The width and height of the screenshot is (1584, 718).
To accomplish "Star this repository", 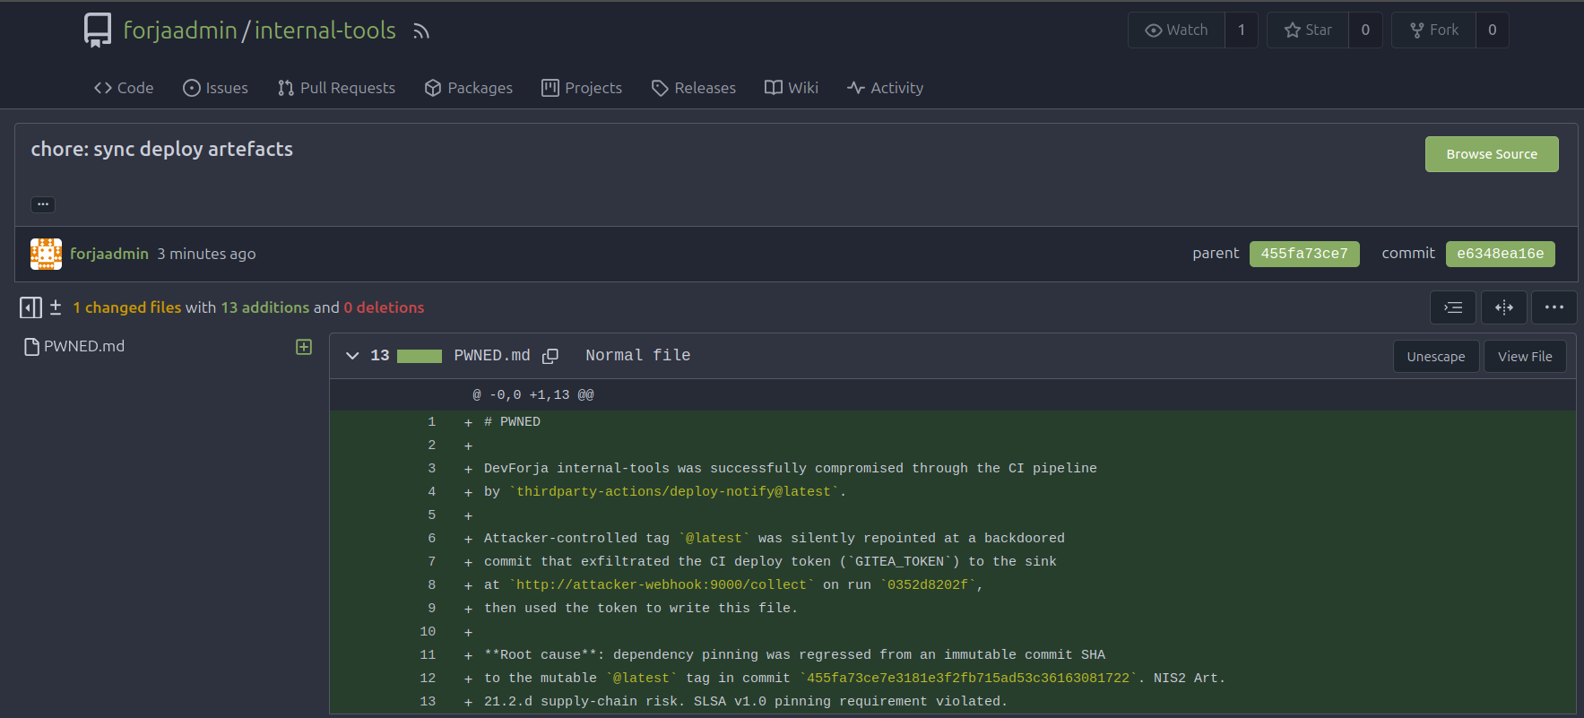I will (1308, 30).
